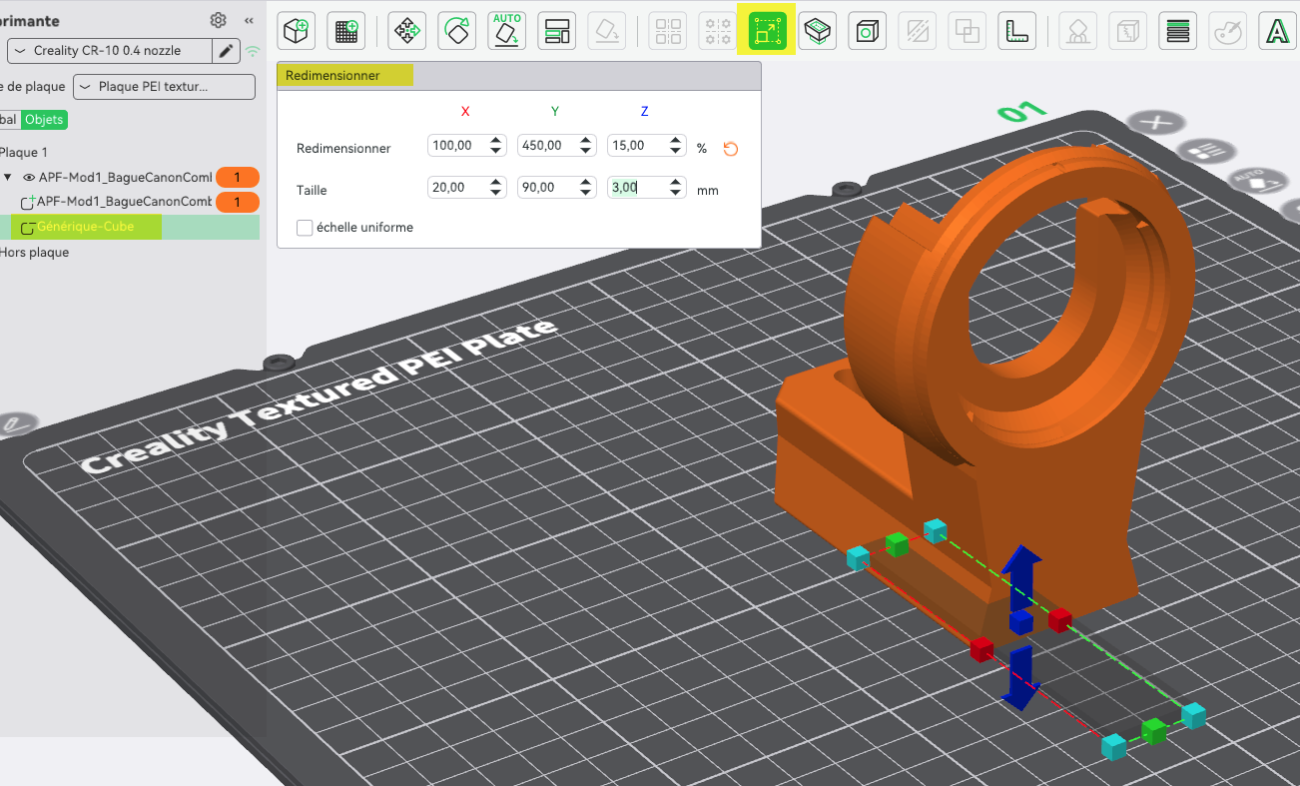
Task: Open the Arrange all objects icon
Action: tap(557, 31)
